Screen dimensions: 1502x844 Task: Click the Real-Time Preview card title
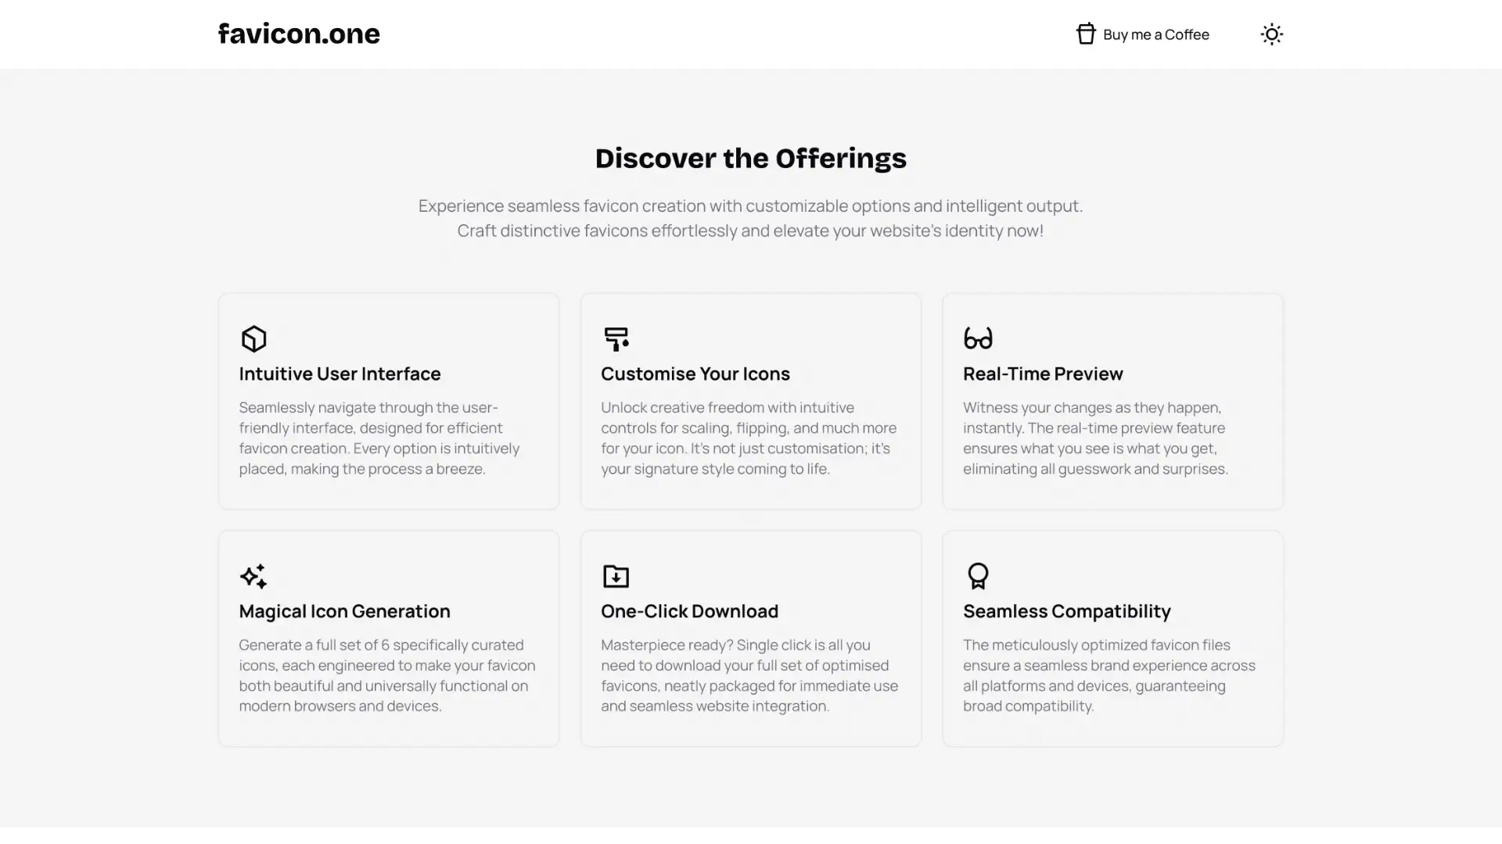[1043, 374]
